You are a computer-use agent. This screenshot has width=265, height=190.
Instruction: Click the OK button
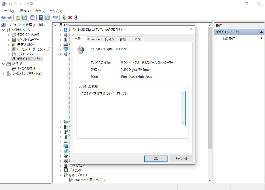pos(156,159)
